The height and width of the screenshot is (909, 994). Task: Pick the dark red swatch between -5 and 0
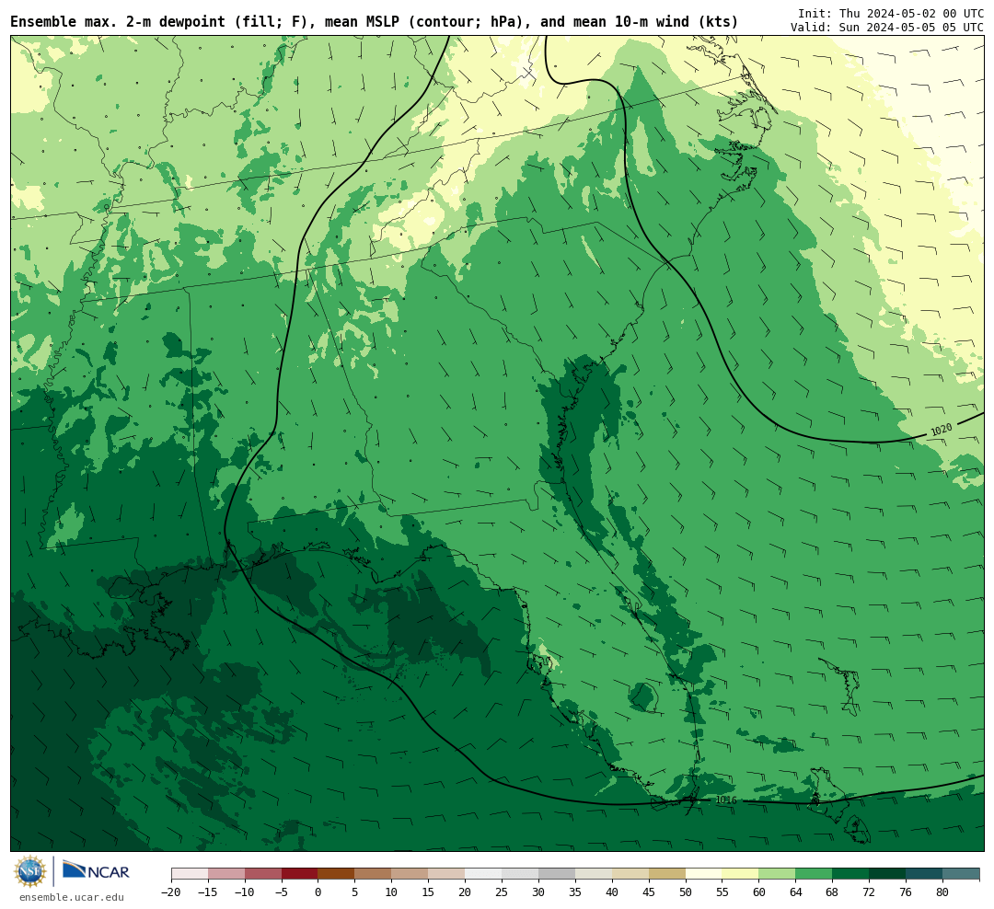point(300,873)
